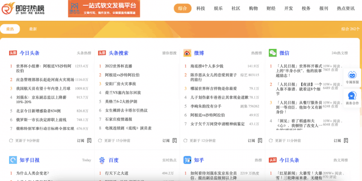The image size is (362, 181).
Task: Subscribe to 今日头条 via 订阅
Action: point(81,141)
